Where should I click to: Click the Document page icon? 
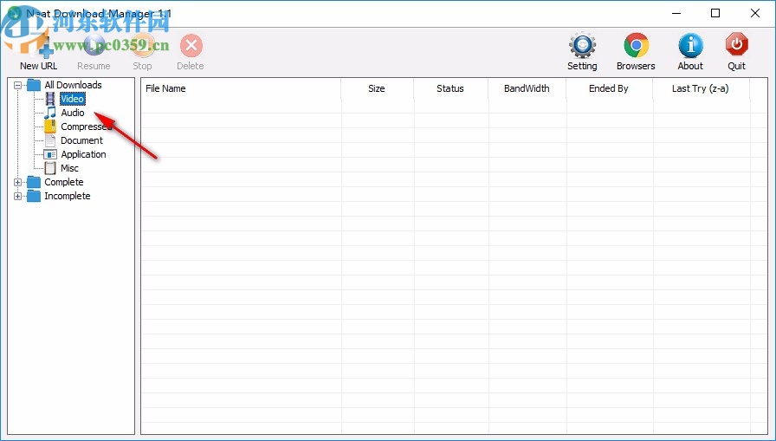50,140
